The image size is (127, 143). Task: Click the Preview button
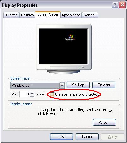click(x=104, y=85)
